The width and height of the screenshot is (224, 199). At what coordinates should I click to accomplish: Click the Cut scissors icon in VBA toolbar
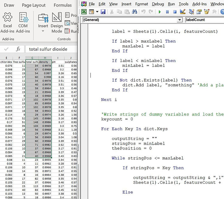coord(112,12)
